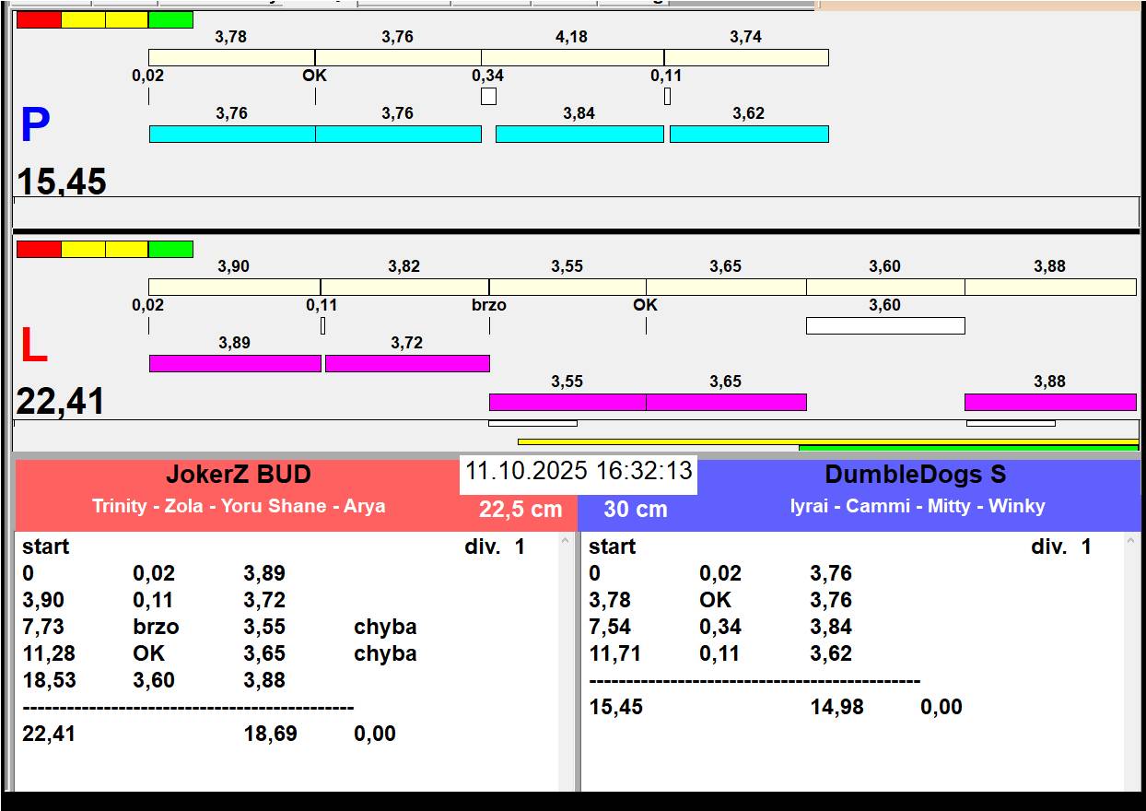Click the large 15,45 lane time
Viewport: 1146px width, 811px height.
61,182
